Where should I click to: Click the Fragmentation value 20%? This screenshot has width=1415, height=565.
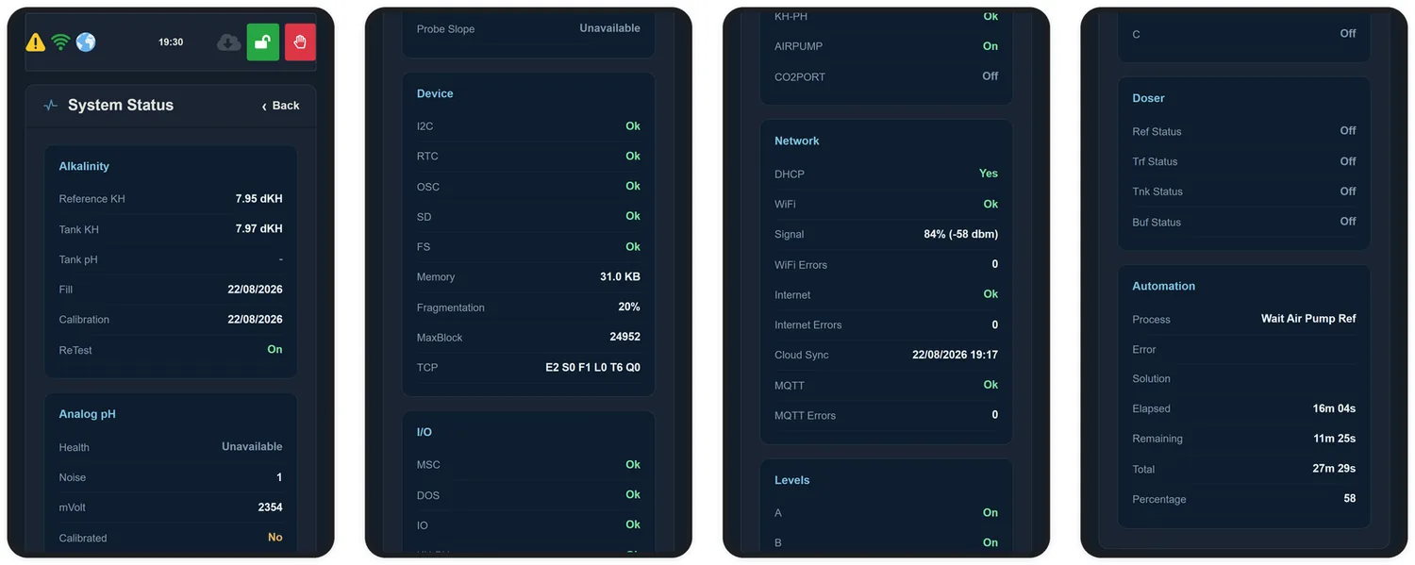pyautogui.click(x=629, y=307)
